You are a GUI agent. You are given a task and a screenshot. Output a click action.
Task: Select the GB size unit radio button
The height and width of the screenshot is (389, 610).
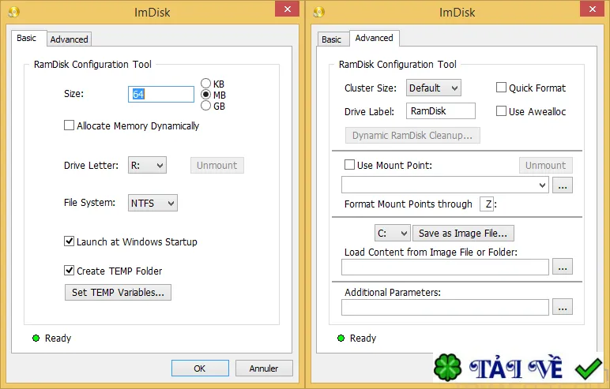click(205, 106)
